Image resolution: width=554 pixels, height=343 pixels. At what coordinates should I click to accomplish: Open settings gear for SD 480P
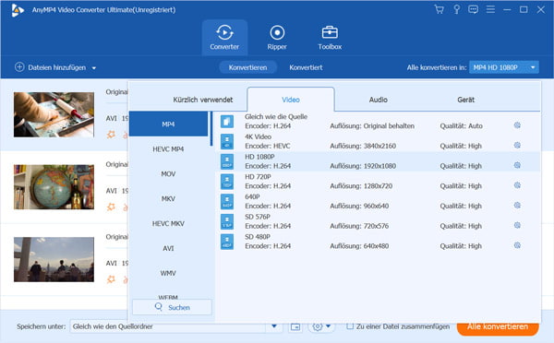click(x=517, y=245)
